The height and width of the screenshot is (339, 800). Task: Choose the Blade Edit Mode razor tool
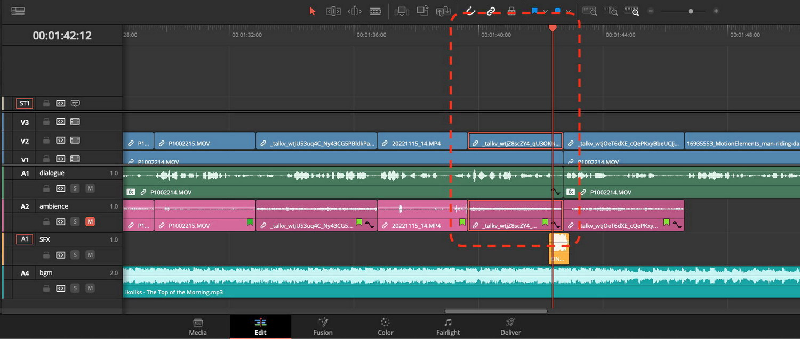[x=375, y=11]
